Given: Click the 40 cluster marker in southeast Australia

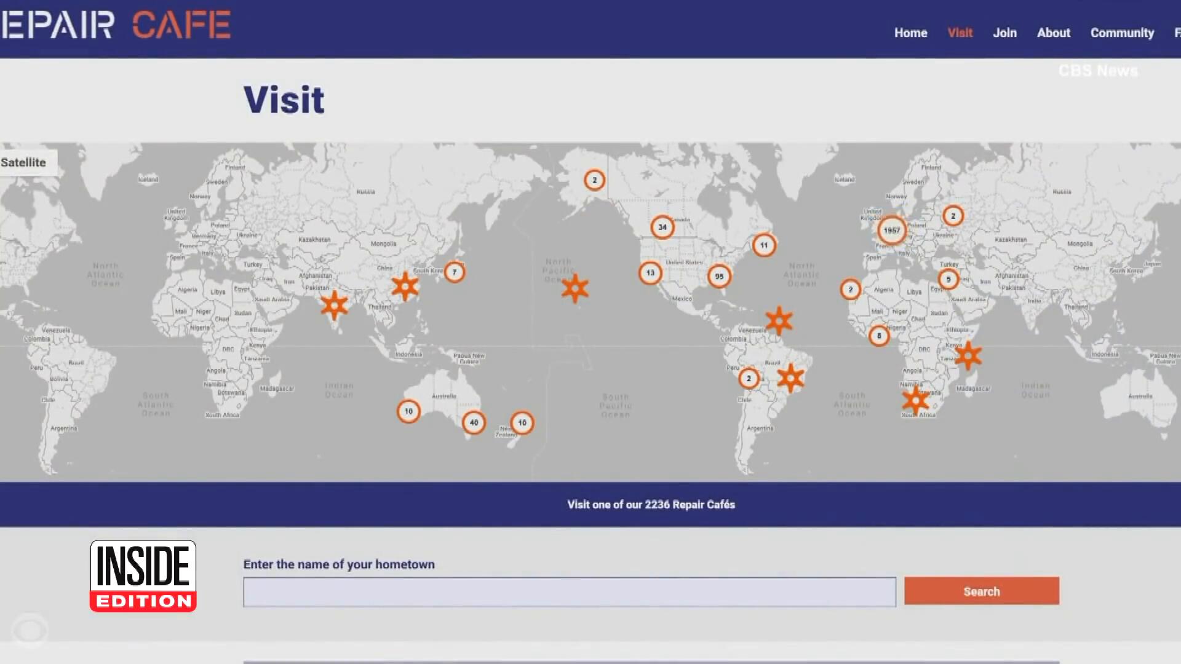Looking at the screenshot, I should [x=474, y=422].
